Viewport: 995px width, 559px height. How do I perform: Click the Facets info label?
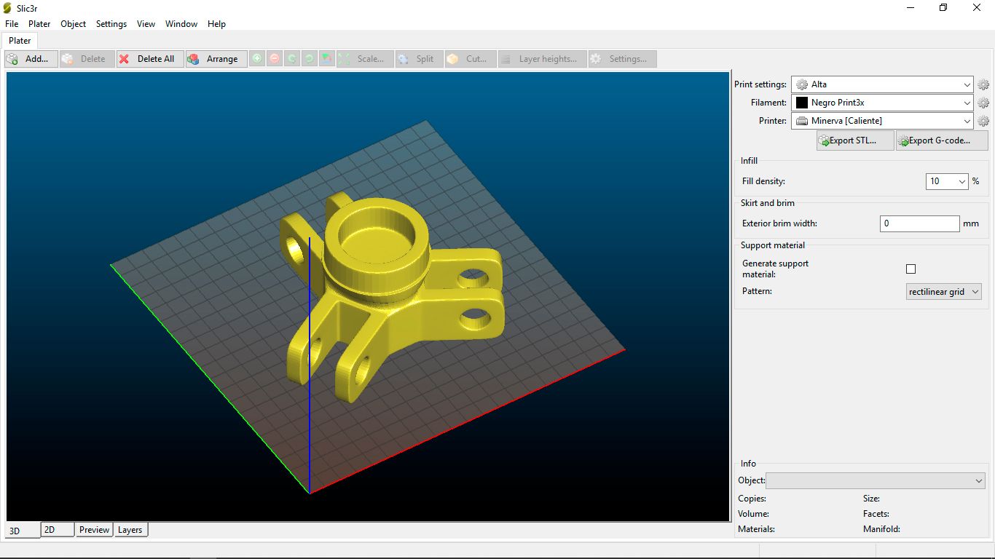coord(876,514)
